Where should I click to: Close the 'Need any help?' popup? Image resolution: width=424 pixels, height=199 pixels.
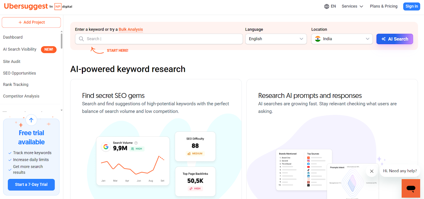pos(372,171)
